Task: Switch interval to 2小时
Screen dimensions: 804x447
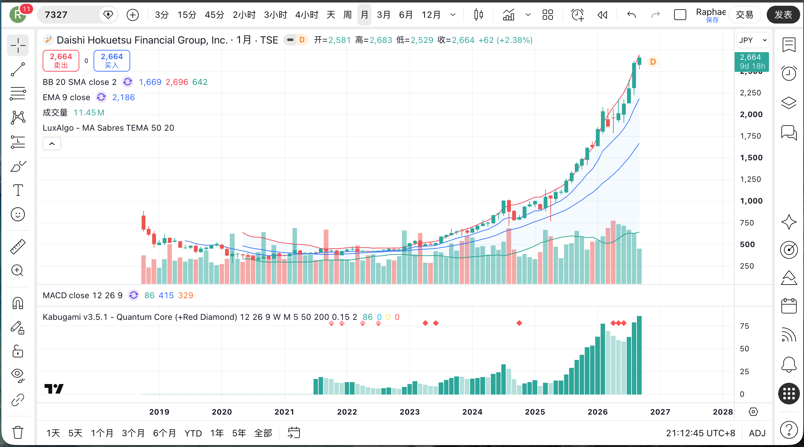Action: 244,15
